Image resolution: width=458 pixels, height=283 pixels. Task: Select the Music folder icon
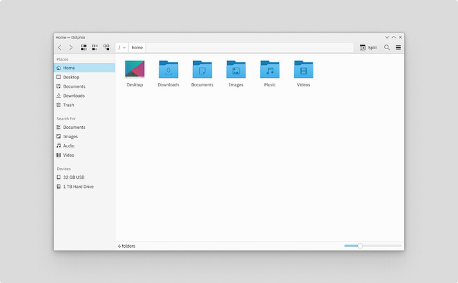269,70
